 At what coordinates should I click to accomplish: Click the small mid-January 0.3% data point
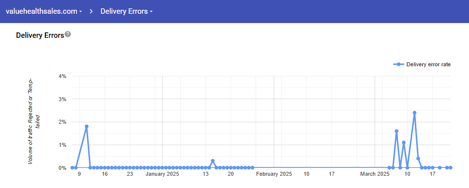213,161
